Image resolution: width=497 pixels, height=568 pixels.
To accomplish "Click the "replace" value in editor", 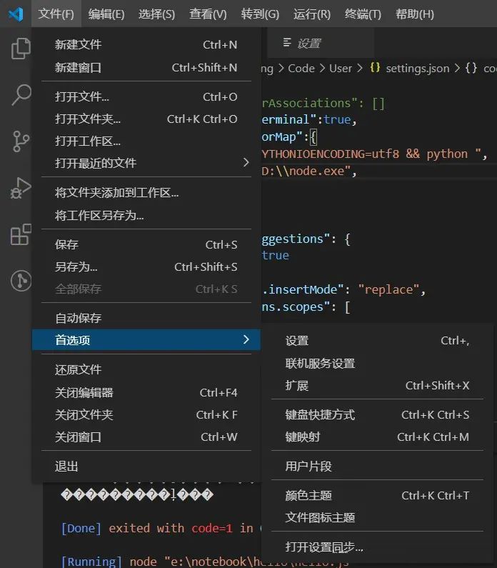I will (x=388, y=289).
